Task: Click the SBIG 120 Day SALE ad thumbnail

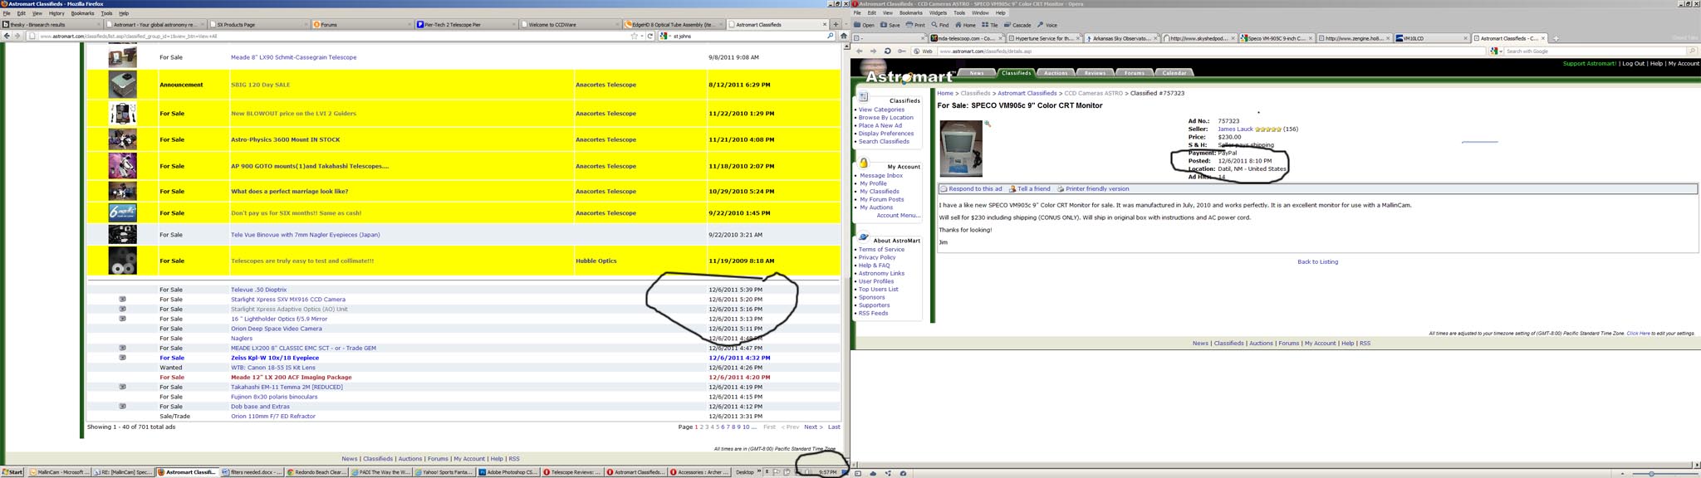Action: [x=123, y=85]
